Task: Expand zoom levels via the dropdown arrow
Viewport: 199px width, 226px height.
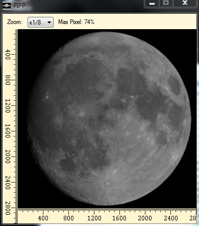Action: [49, 22]
